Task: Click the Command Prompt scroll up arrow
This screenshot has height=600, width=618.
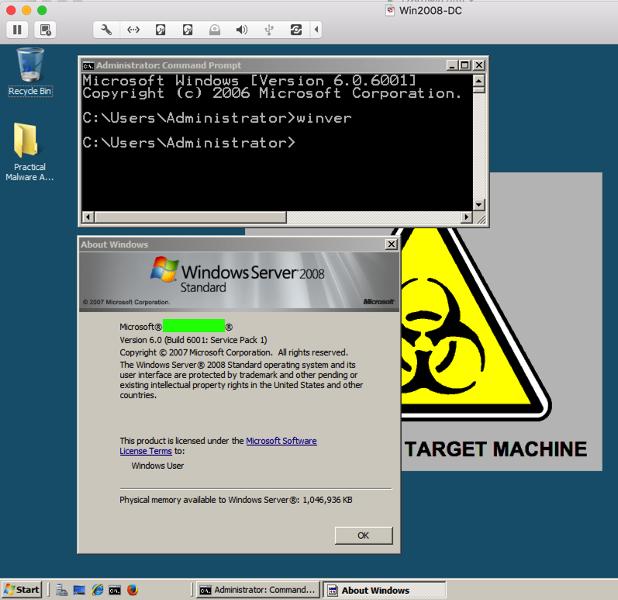Action: click(478, 81)
